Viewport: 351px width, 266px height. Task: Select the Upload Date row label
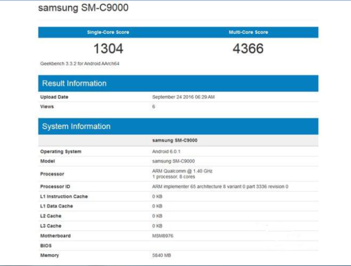click(x=54, y=97)
